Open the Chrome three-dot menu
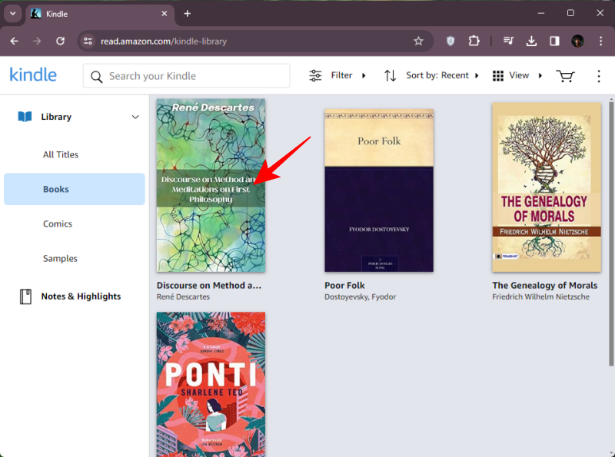 [600, 41]
